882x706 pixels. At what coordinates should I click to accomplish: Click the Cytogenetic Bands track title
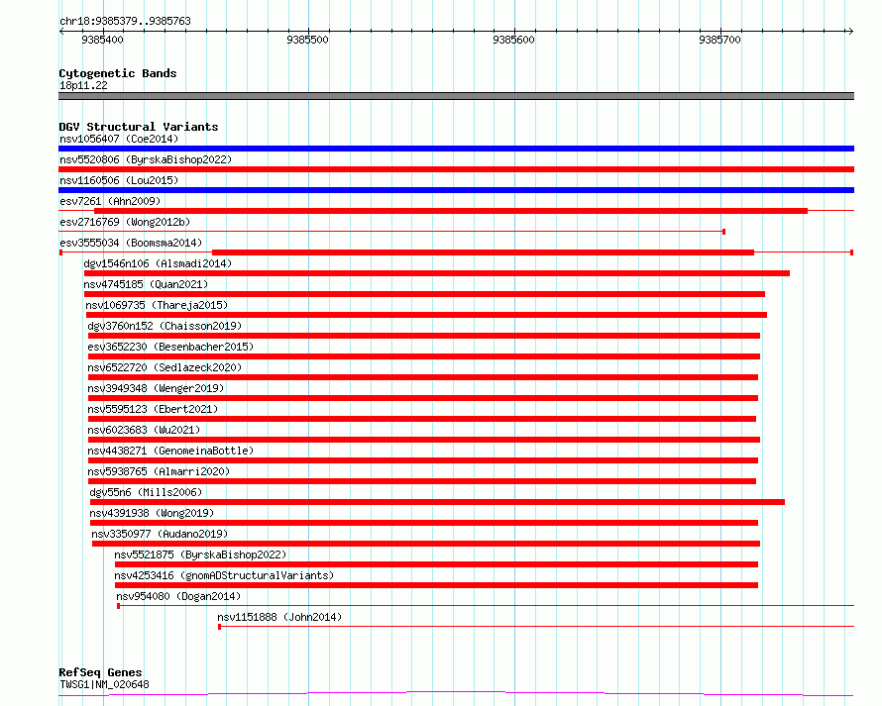click(x=118, y=73)
